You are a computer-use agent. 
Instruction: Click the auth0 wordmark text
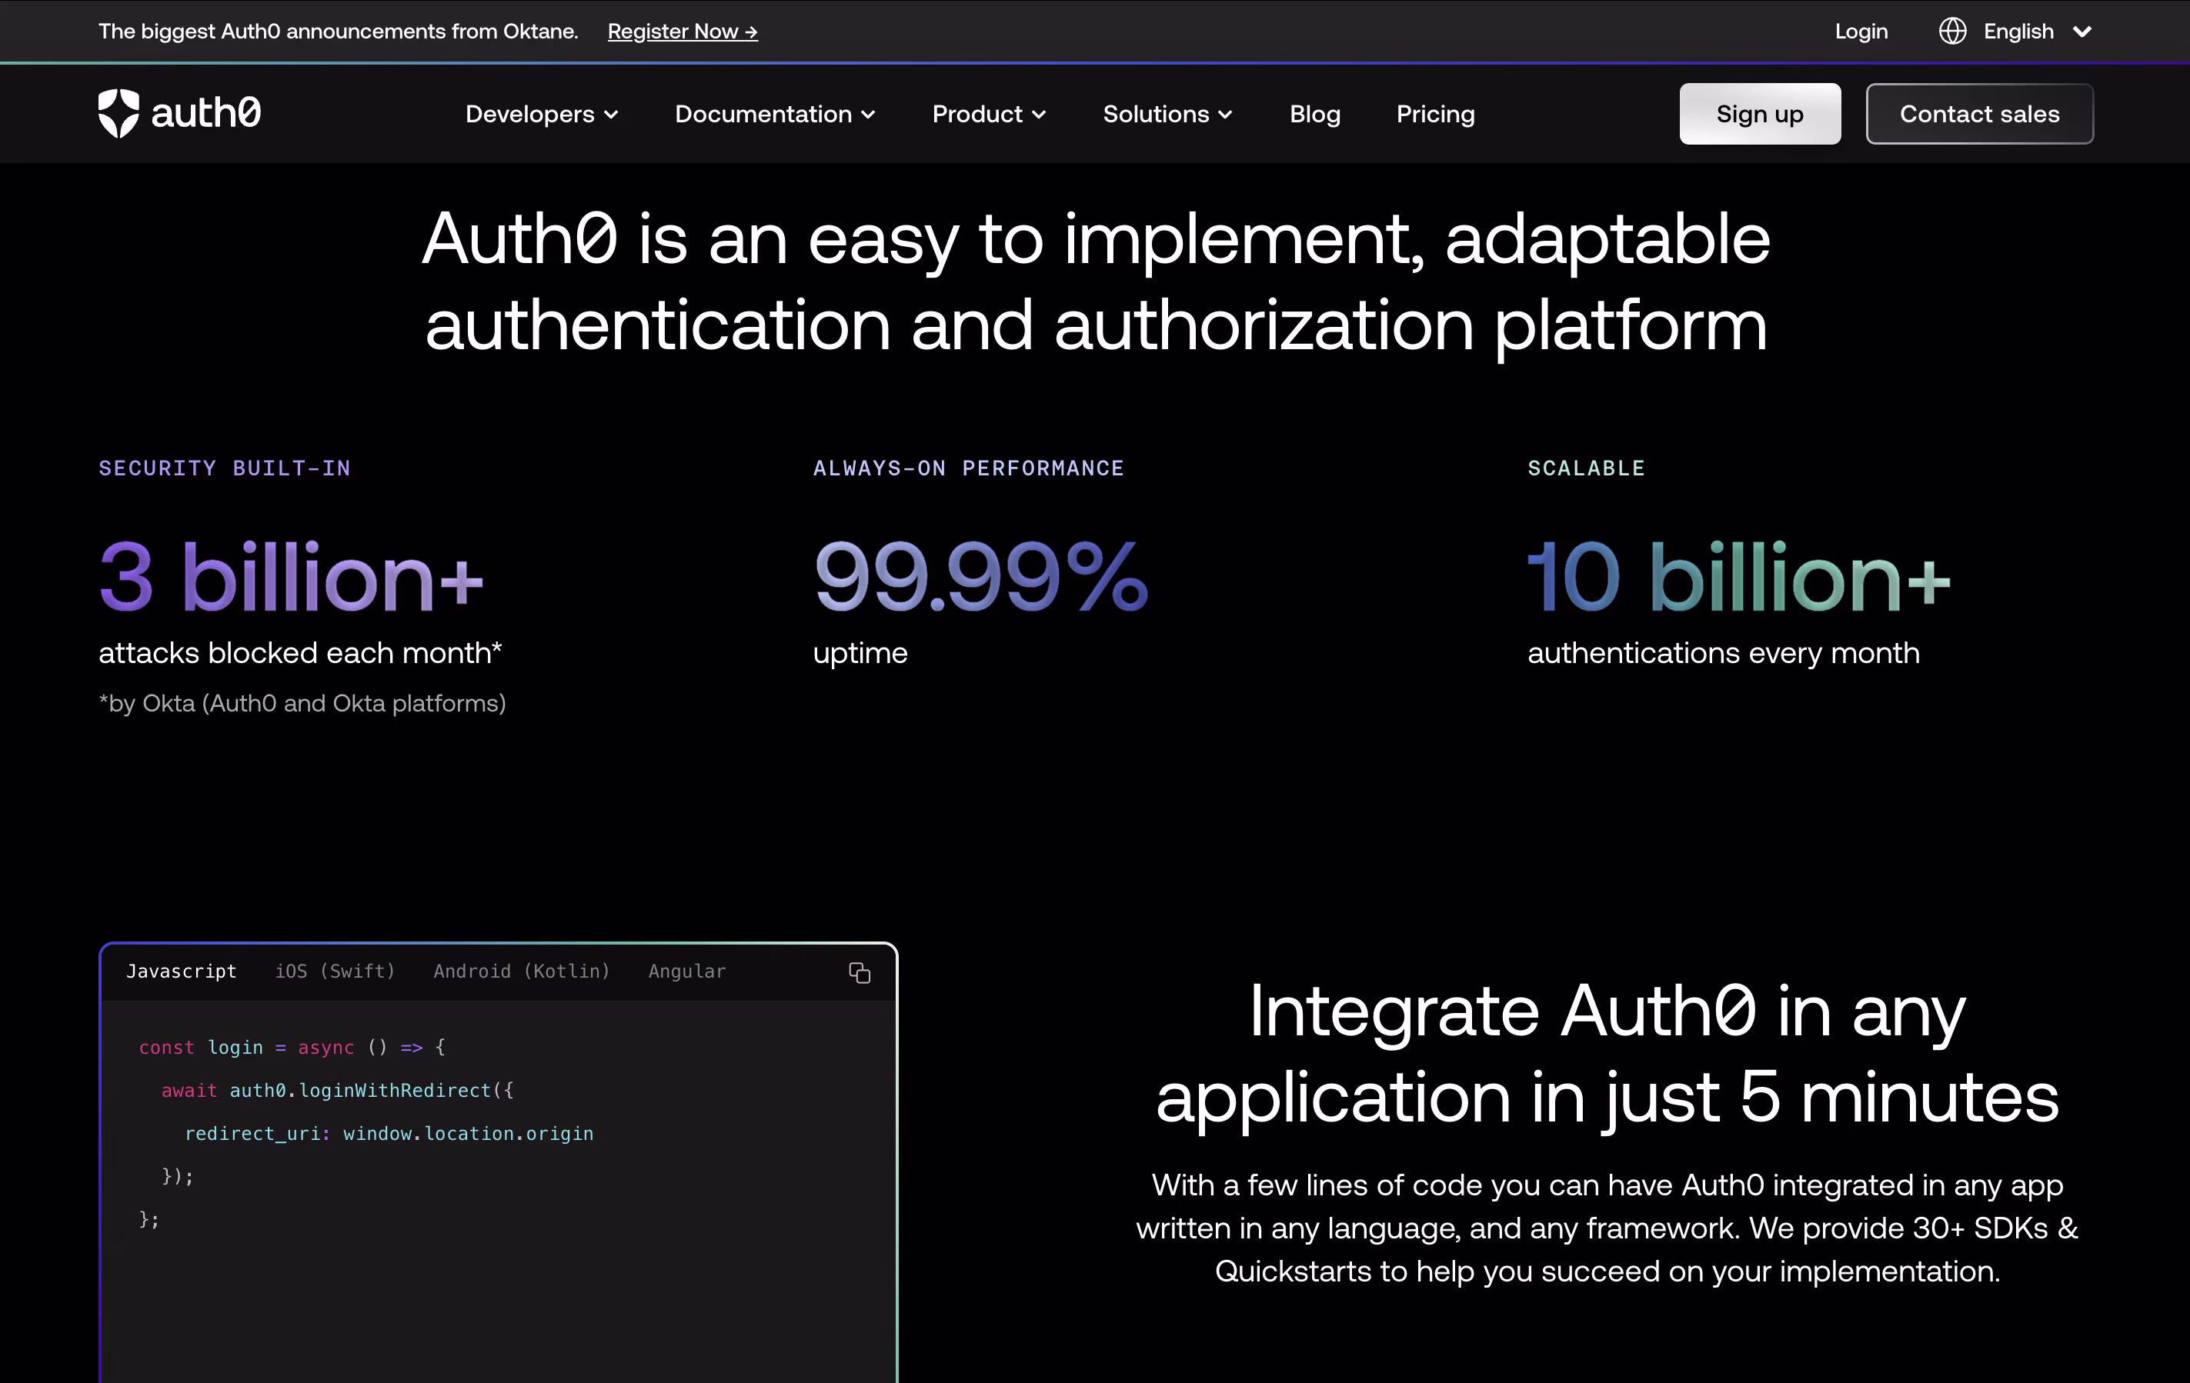tap(205, 114)
